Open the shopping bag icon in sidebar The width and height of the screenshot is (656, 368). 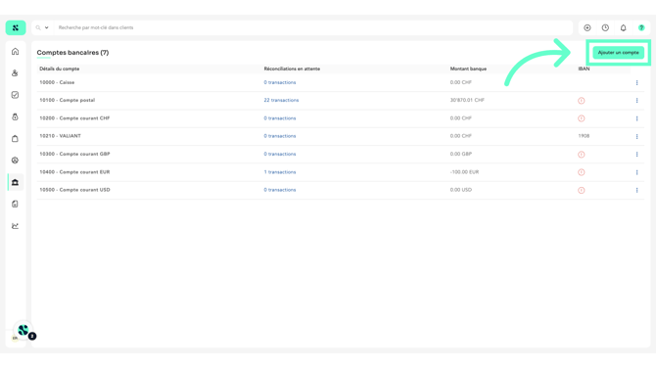pyautogui.click(x=15, y=138)
